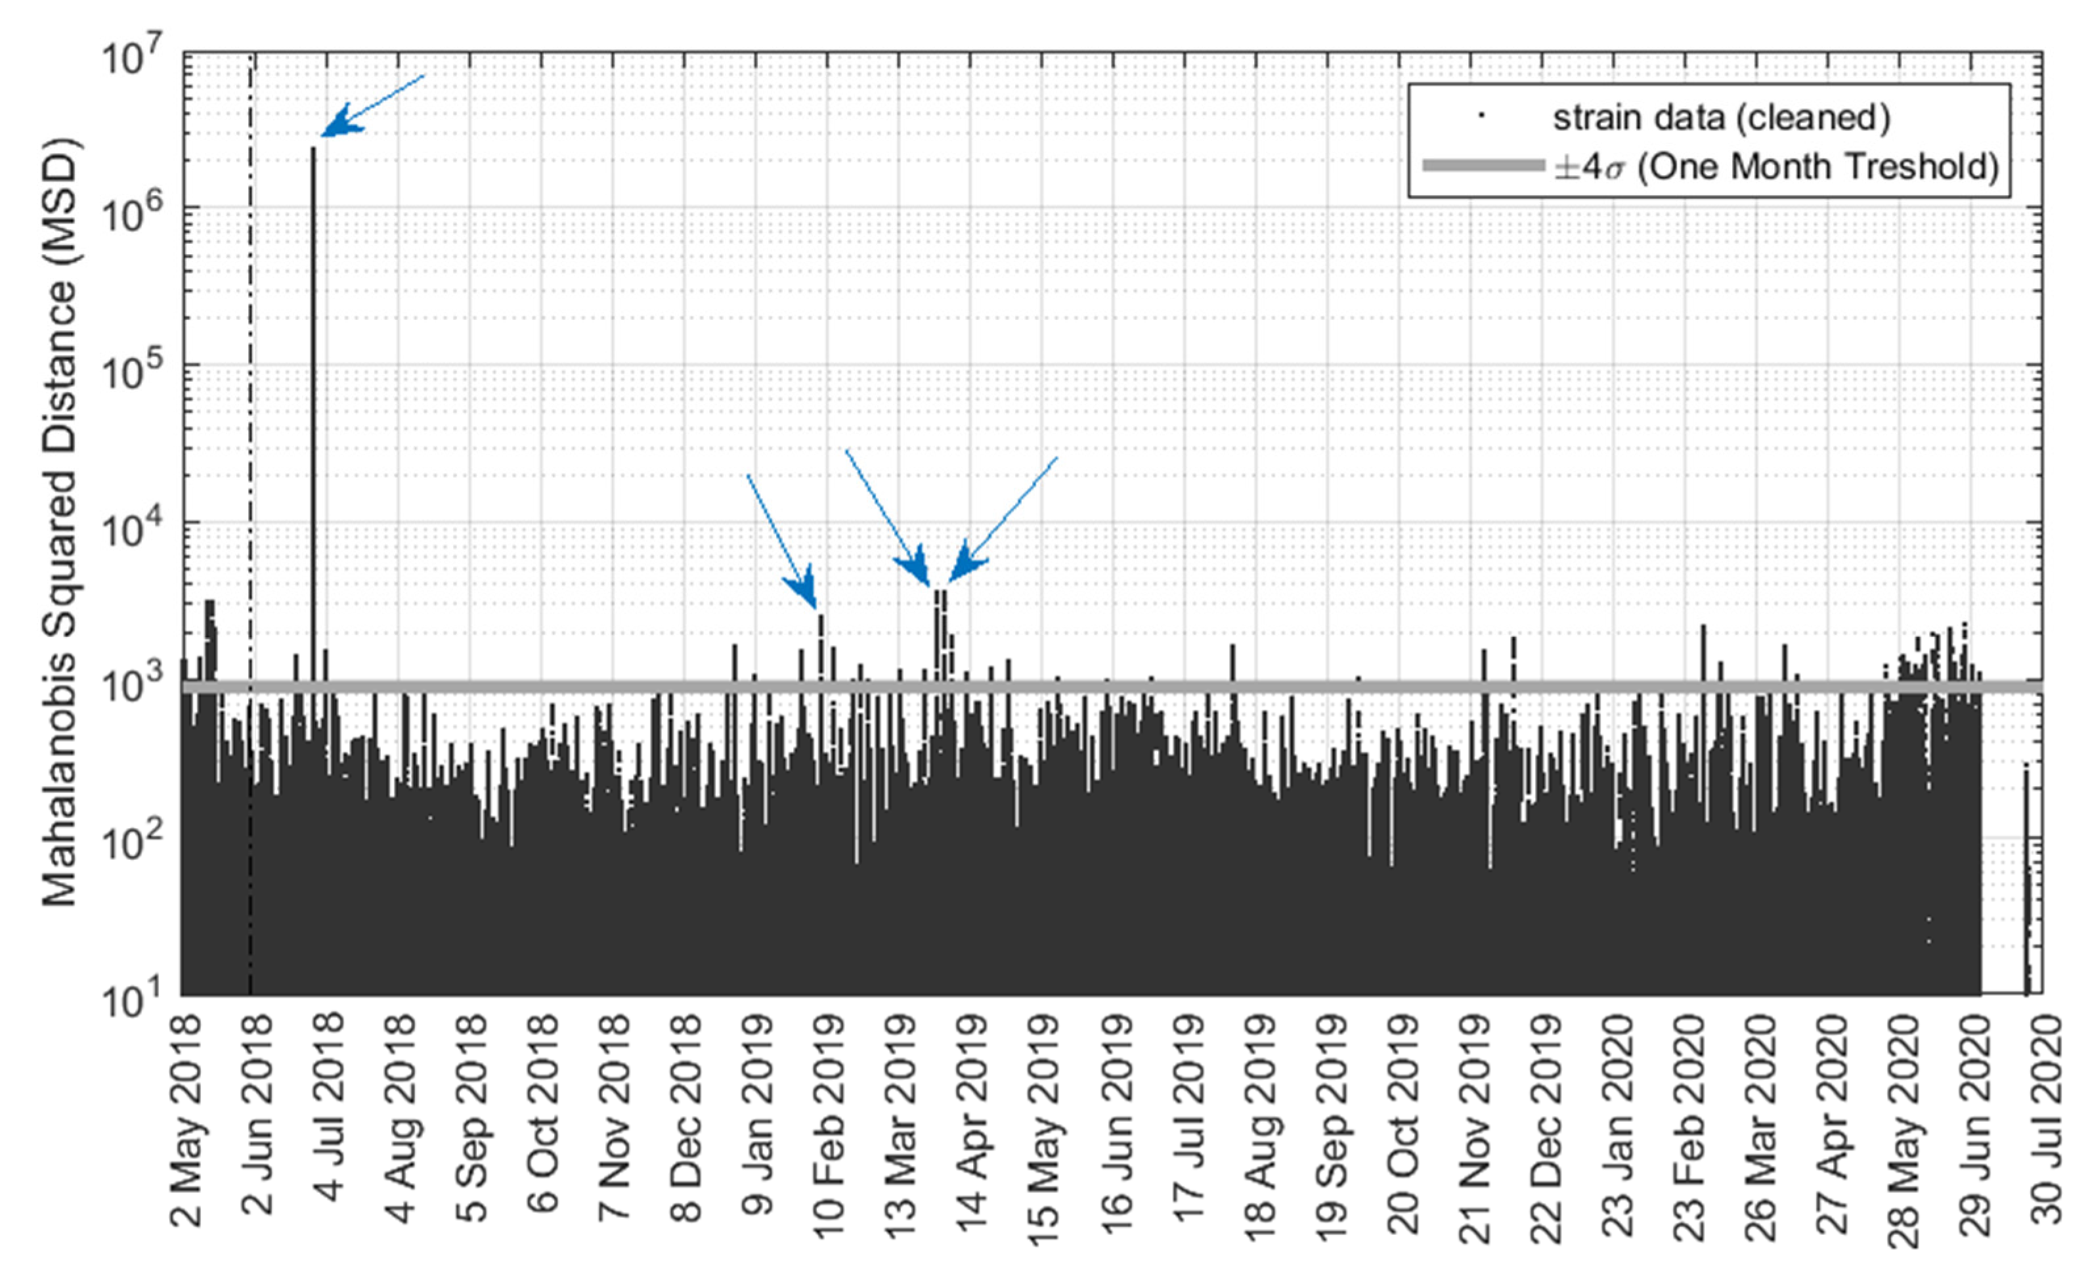
Task: Click the 'strain data (cleaned)' legend text
Action: coord(1721,118)
